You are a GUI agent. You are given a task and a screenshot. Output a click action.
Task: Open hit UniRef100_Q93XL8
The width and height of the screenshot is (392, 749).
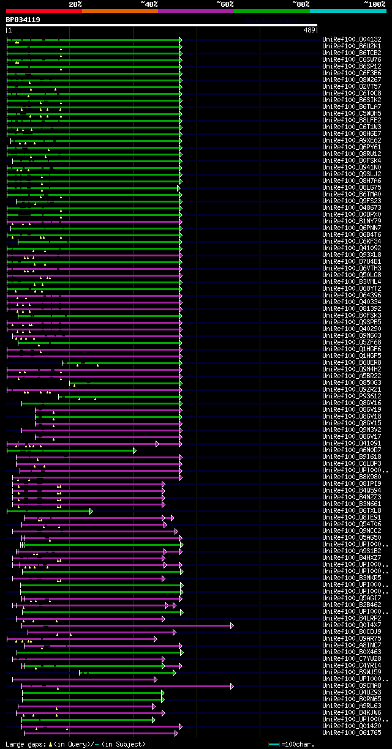pyautogui.click(x=352, y=255)
